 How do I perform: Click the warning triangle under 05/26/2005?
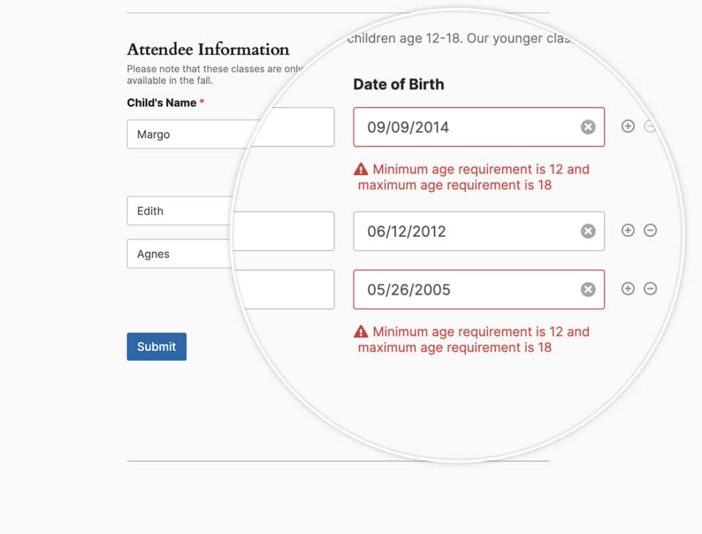361,331
